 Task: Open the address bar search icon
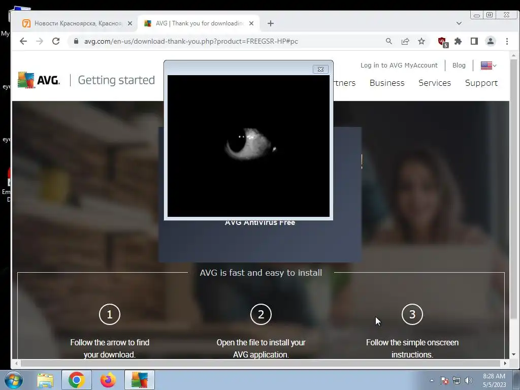coord(388,41)
